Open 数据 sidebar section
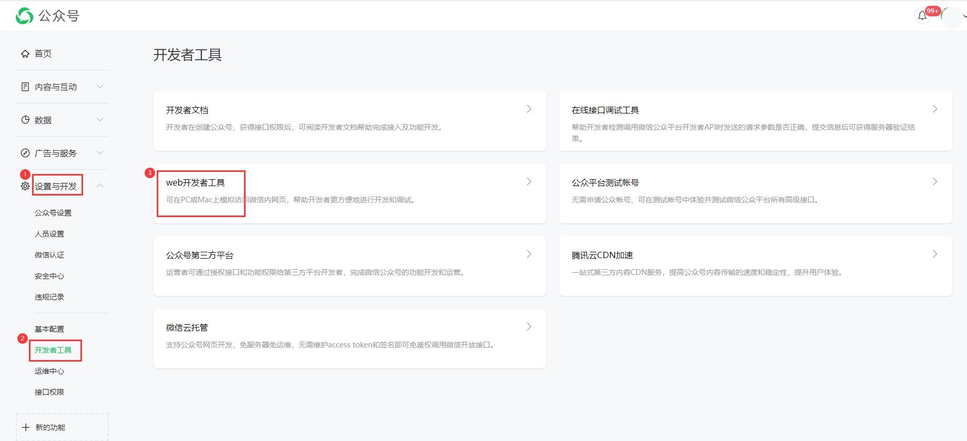 coord(43,120)
